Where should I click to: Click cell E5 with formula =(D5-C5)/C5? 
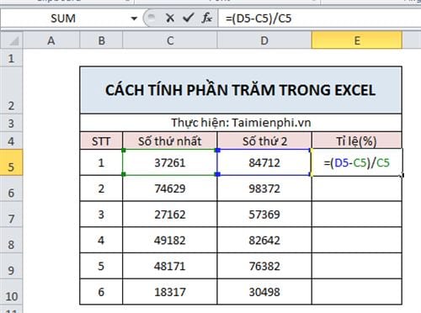(x=357, y=162)
